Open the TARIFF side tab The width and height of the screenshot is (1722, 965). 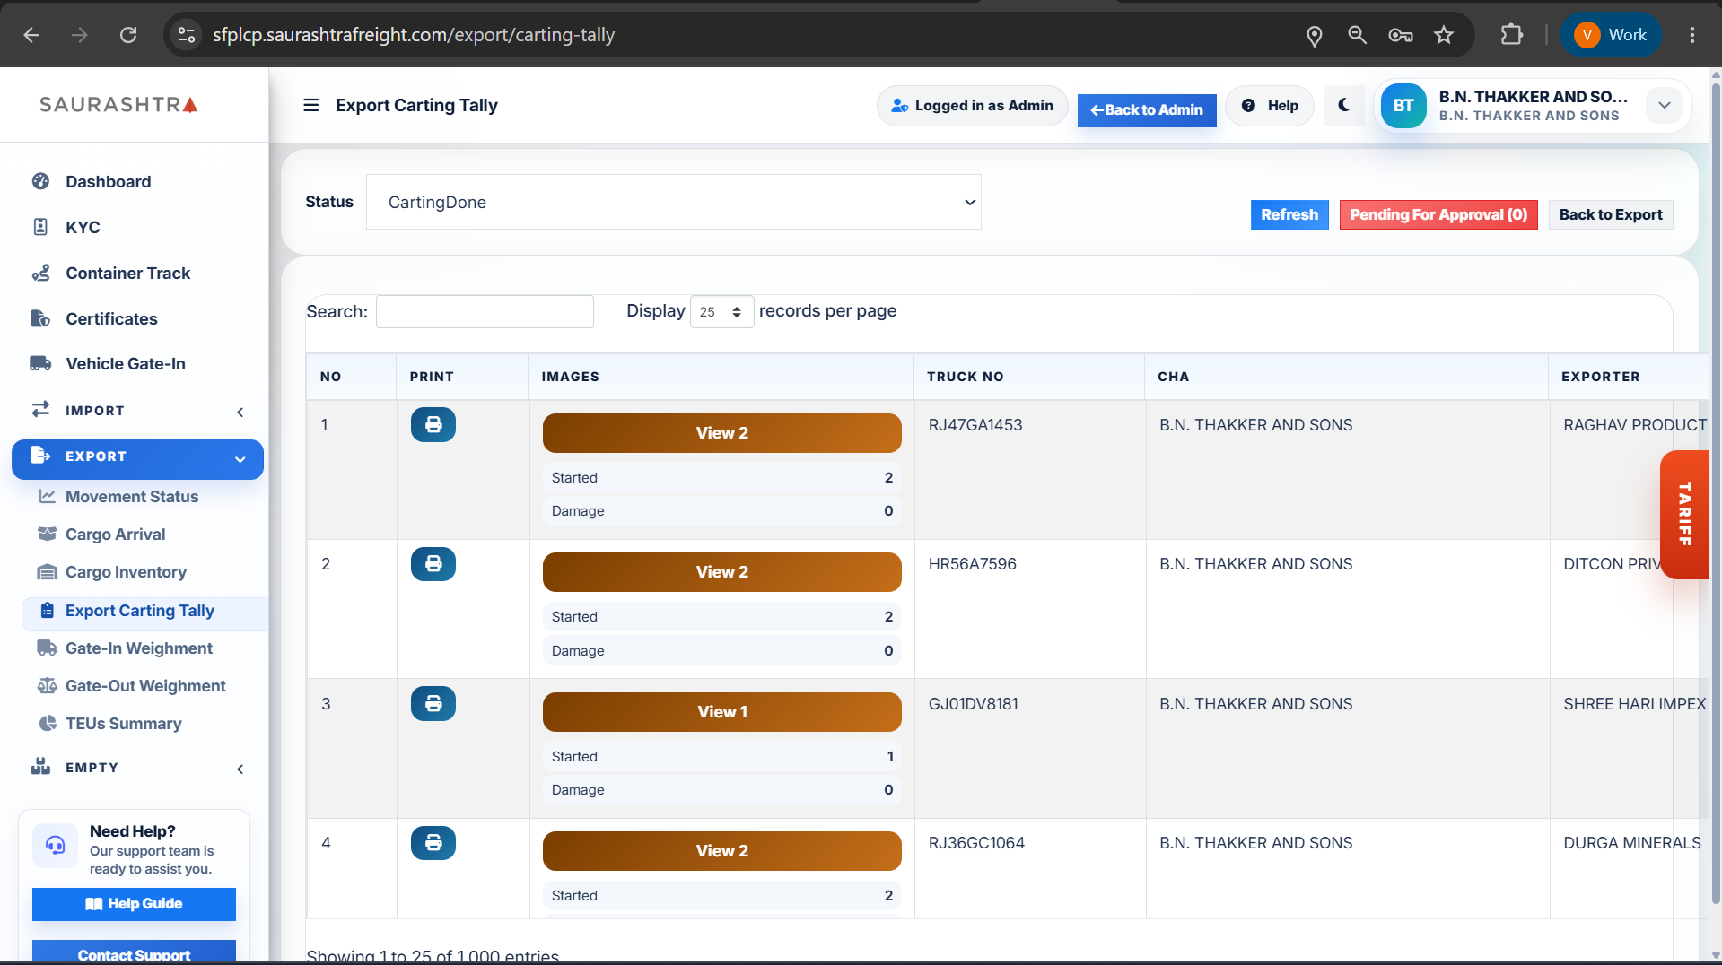(x=1685, y=514)
